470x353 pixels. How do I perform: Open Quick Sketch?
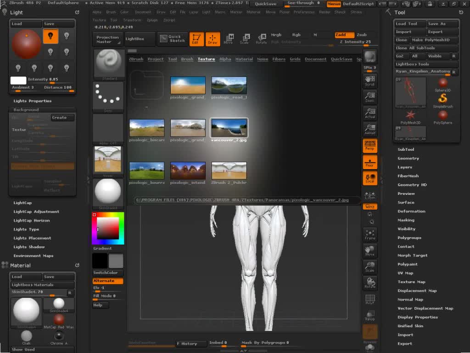[x=173, y=39]
